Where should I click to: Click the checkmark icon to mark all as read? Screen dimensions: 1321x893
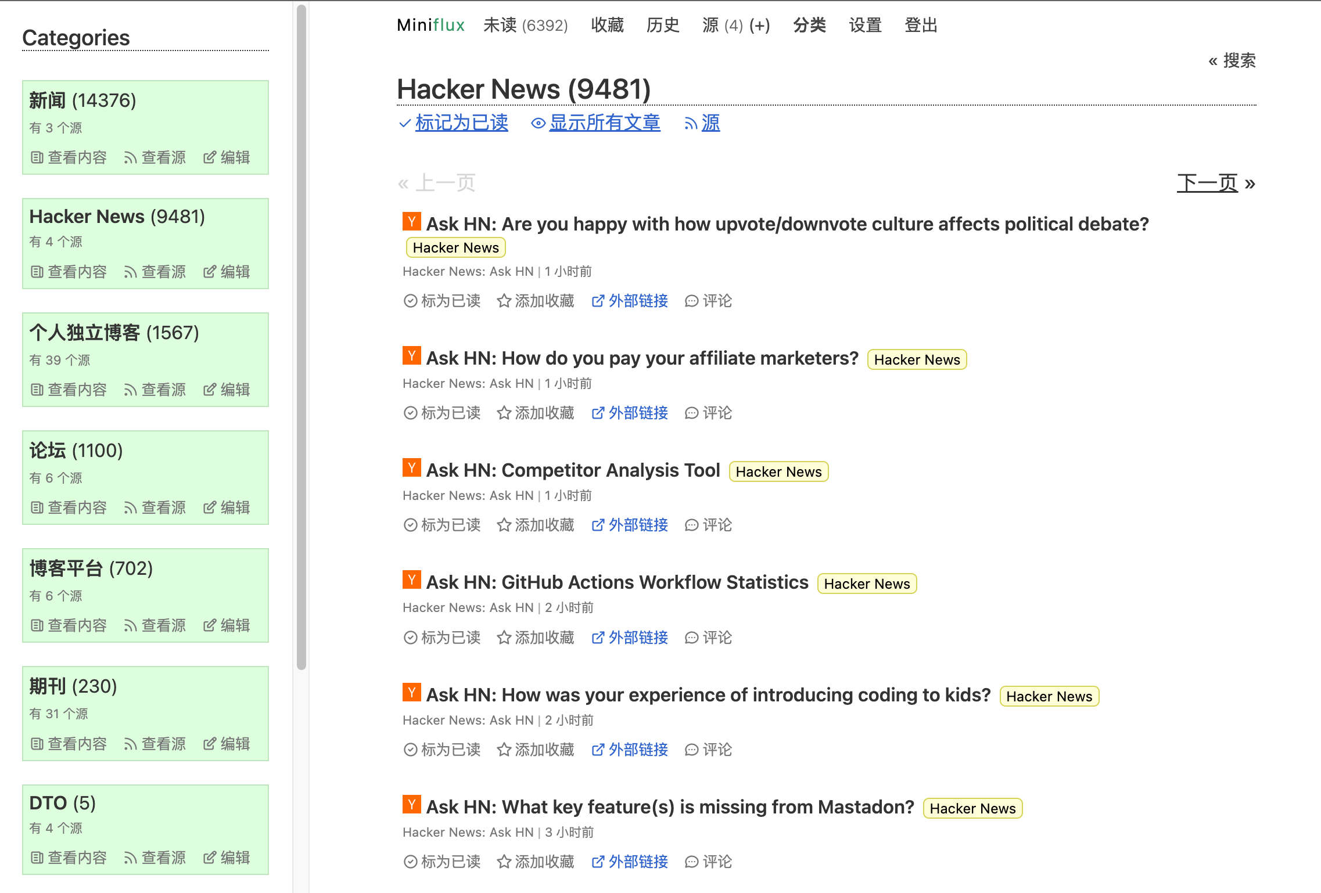click(x=405, y=123)
